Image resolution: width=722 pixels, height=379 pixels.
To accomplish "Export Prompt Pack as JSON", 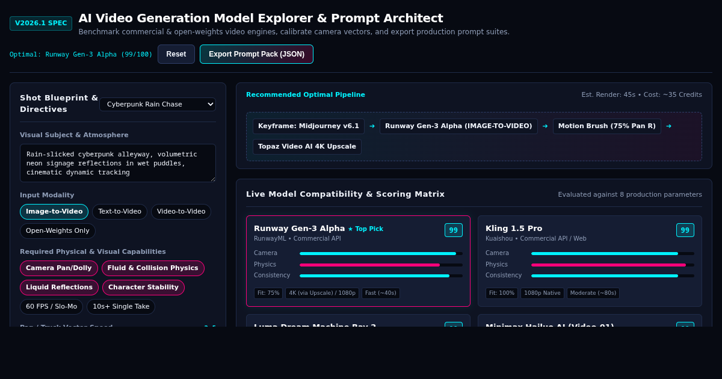I will click(x=256, y=54).
